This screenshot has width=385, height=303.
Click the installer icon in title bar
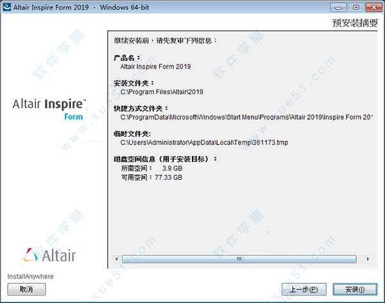(6, 7)
